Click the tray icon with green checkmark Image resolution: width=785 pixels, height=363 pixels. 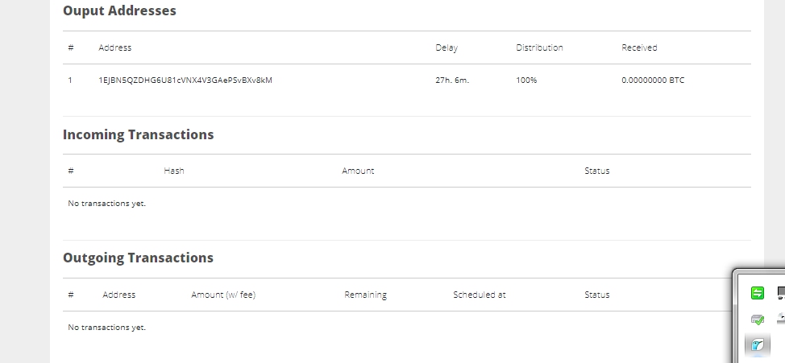coord(757,320)
